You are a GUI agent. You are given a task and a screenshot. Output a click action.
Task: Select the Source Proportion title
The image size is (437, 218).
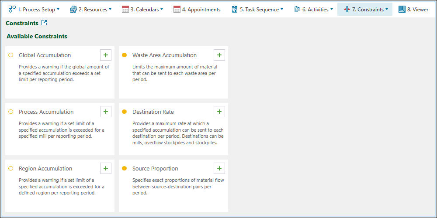155,168
